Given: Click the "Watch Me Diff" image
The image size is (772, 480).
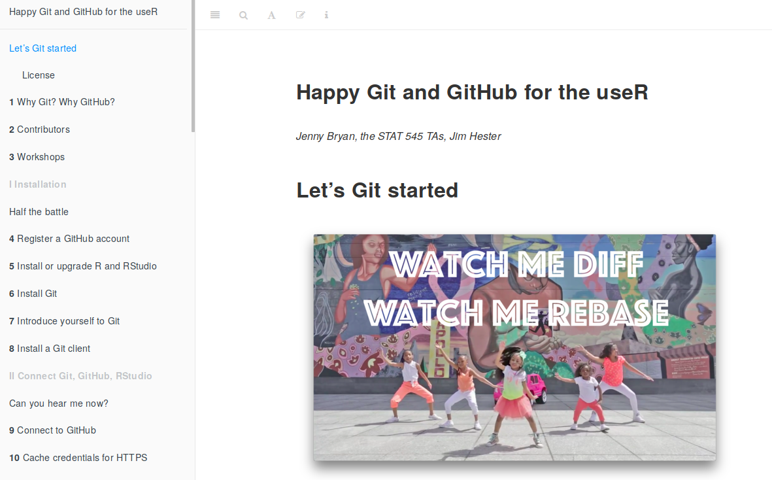Looking at the screenshot, I should [514, 347].
